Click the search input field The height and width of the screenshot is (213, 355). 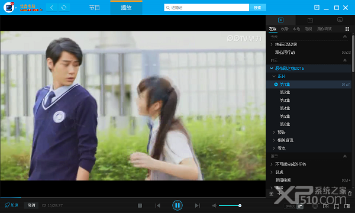(206, 8)
